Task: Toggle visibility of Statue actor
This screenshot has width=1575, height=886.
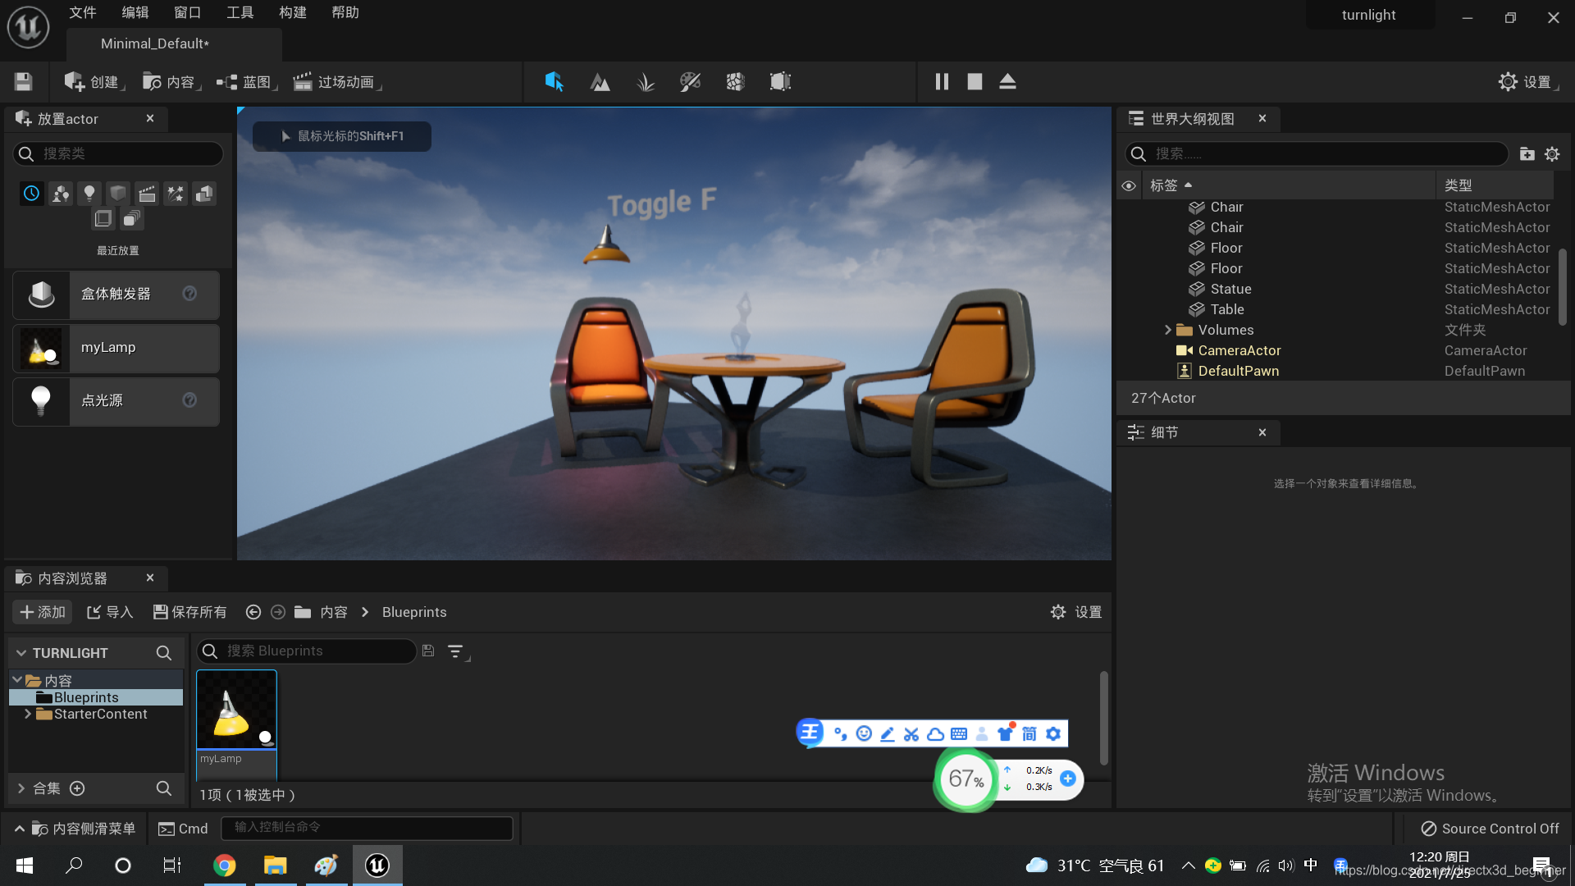Action: [1130, 289]
